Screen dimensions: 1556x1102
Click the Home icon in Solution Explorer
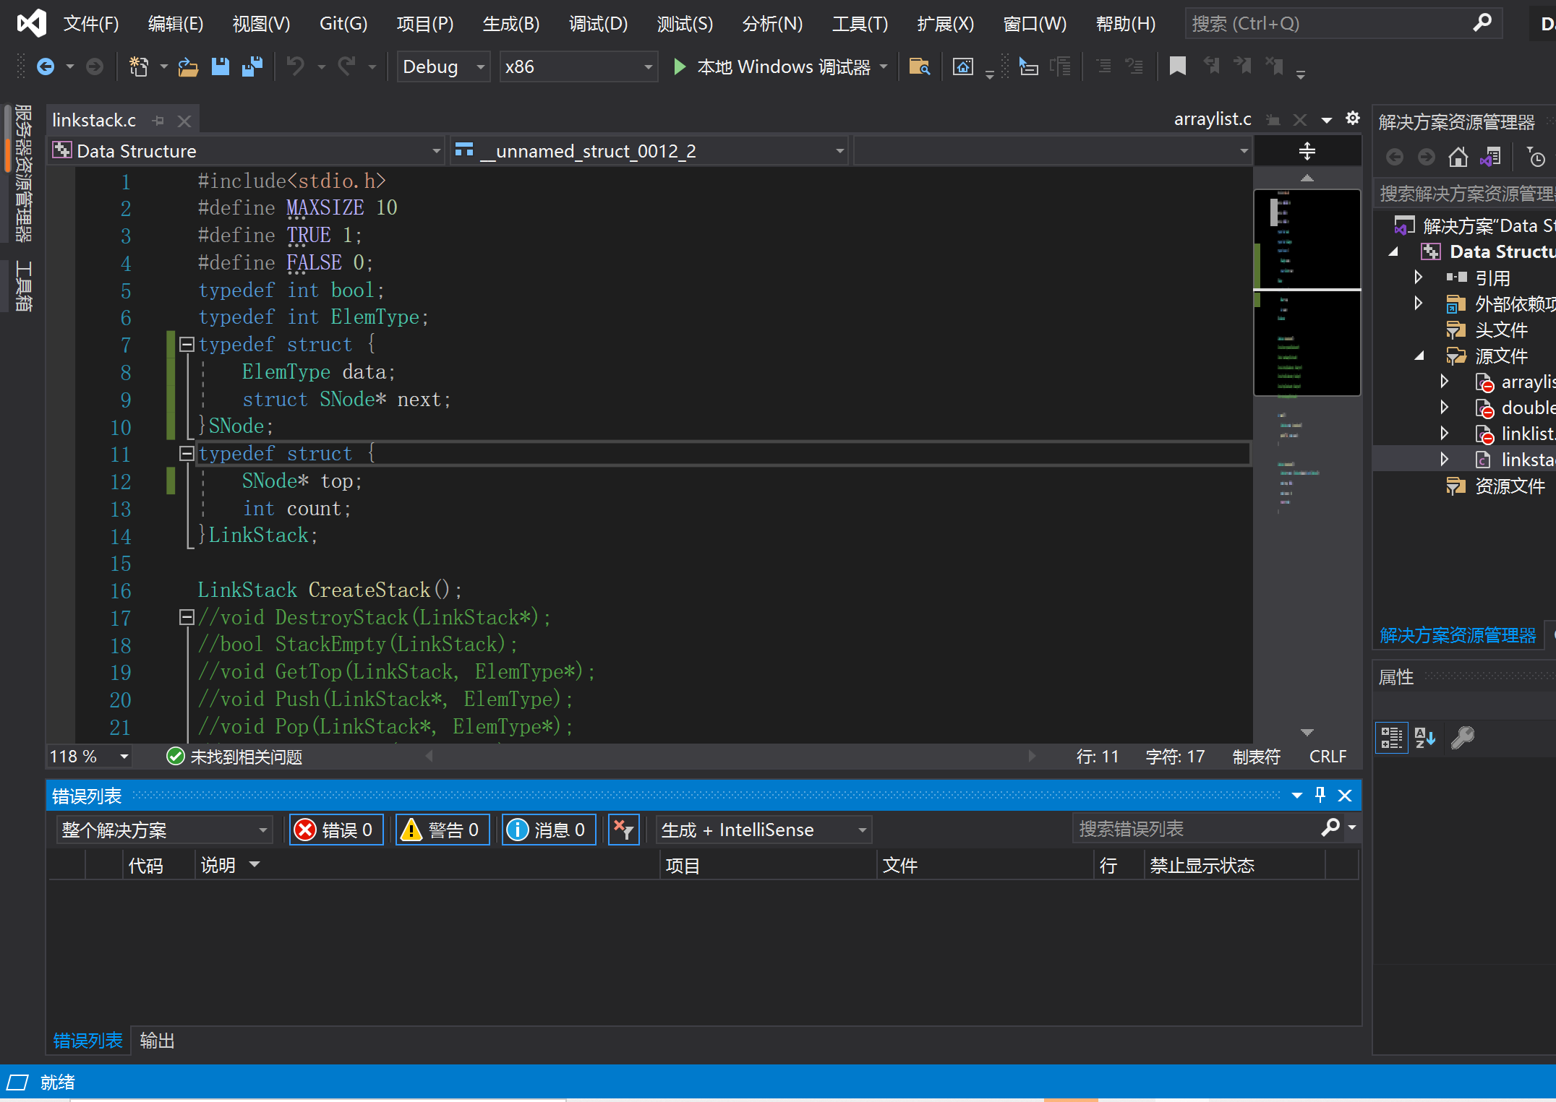pyautogui.click(x=1458, y=156)
